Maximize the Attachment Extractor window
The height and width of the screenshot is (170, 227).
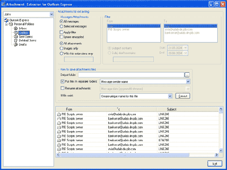tap(217, 4)
